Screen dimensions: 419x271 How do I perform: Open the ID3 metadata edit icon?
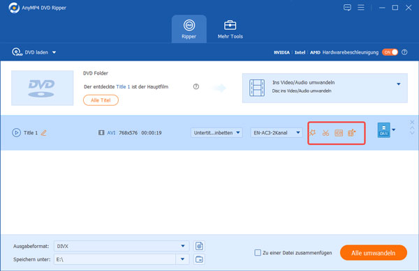click(339, 132)
